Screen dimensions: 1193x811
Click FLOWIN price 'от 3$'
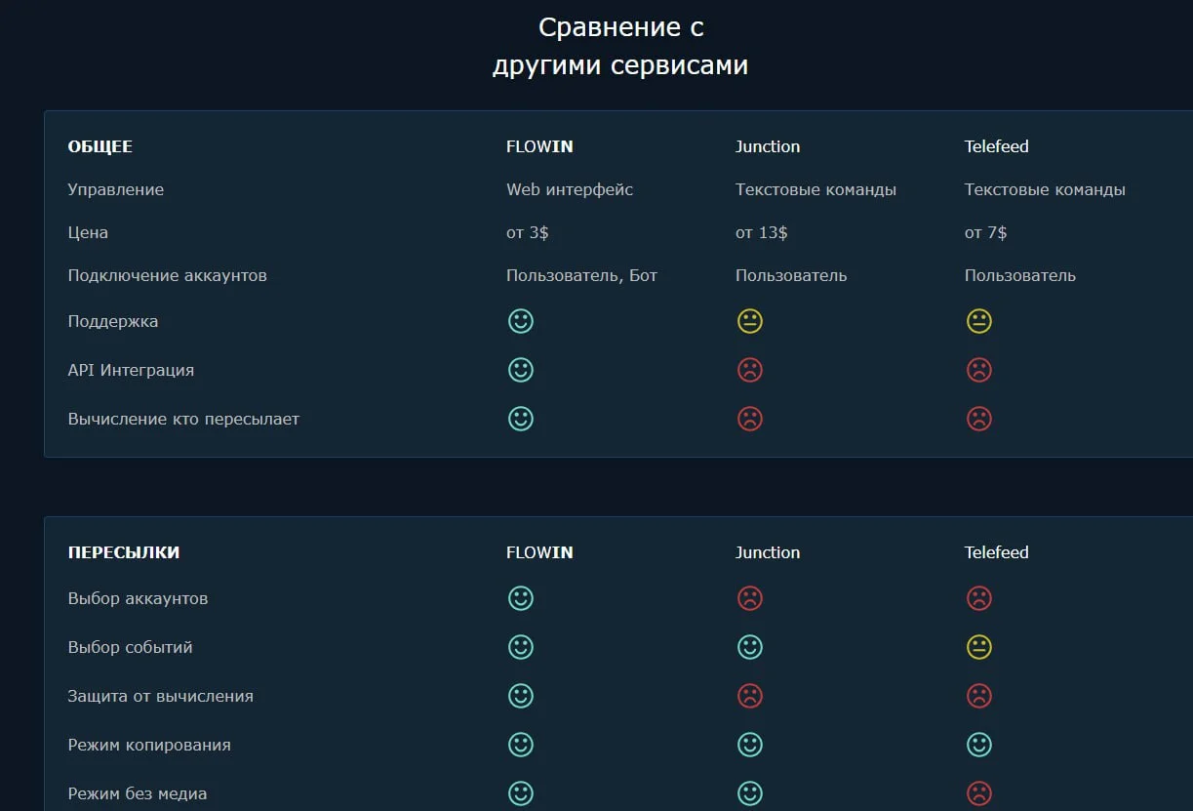[x=528, y=232]
